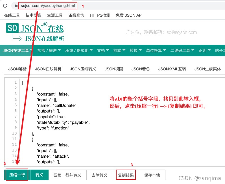Click the 压缩一行 button

click(17, 175)
